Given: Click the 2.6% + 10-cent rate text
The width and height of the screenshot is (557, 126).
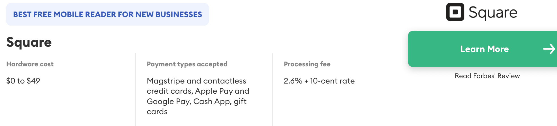Looking at the screenshot, I should point(319,81).
